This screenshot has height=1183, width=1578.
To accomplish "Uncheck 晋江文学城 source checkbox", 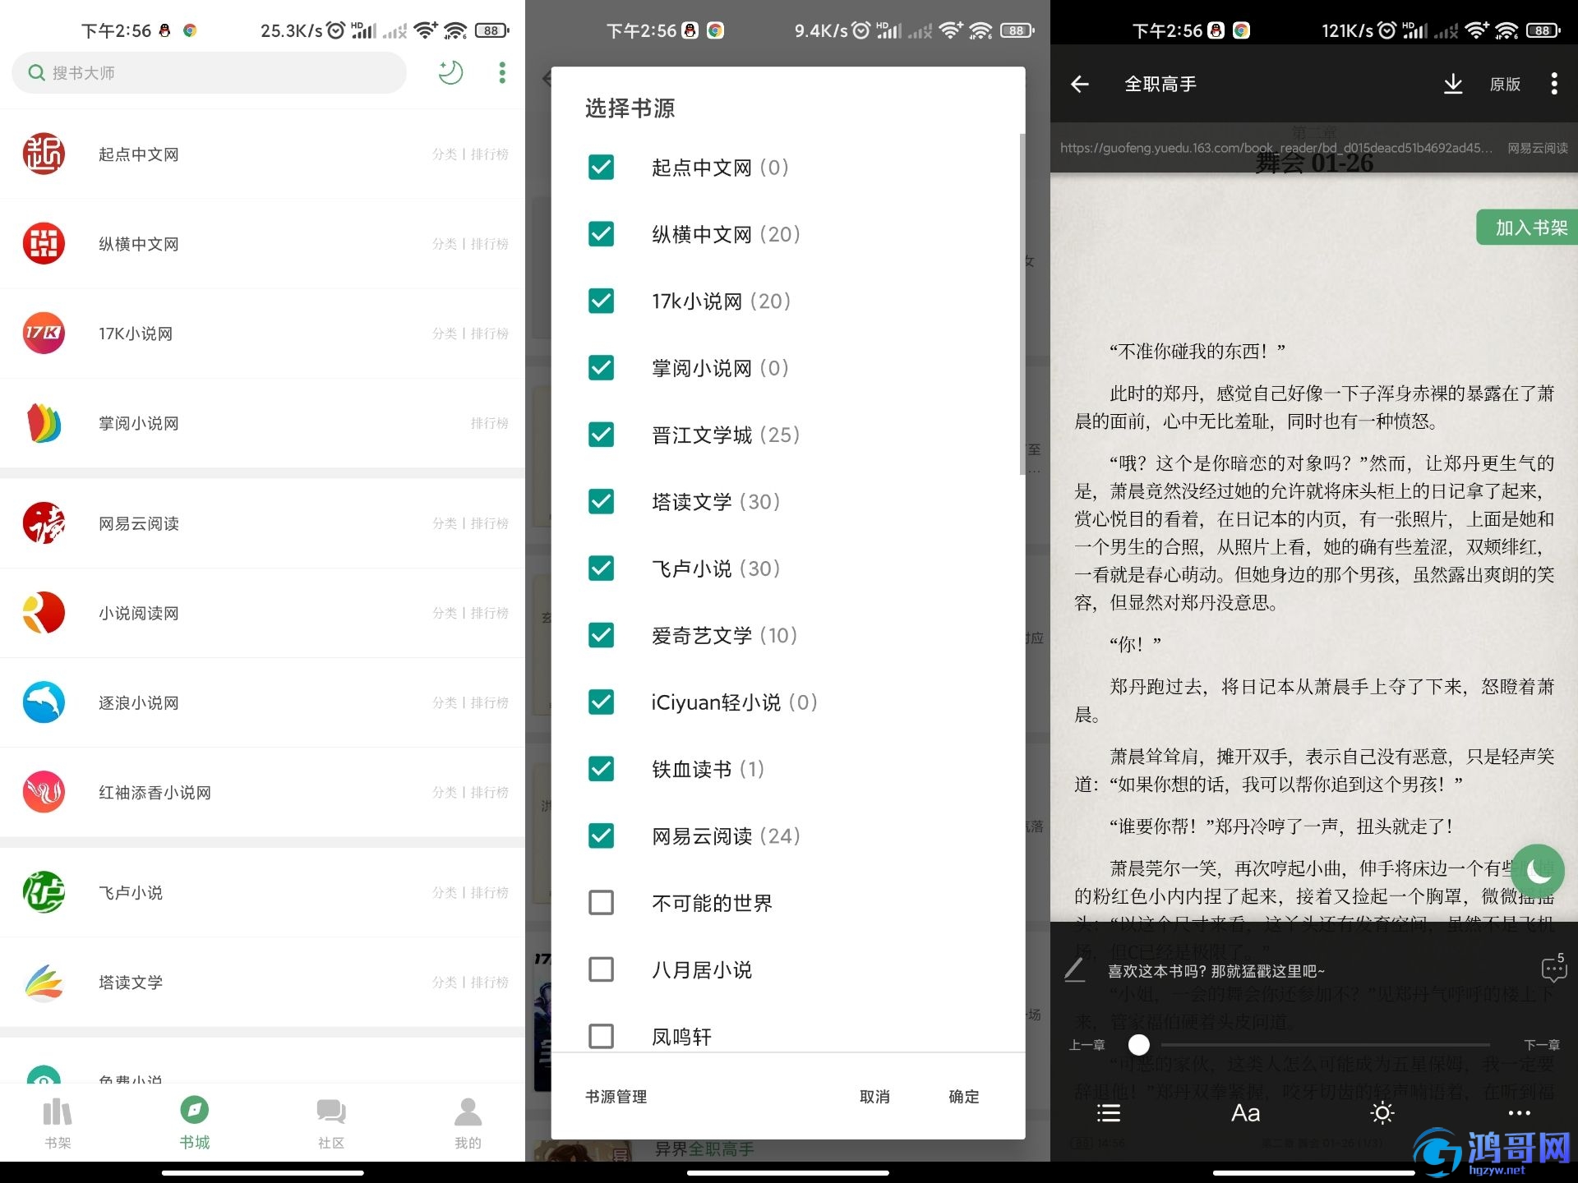I will tap(601, 435).
